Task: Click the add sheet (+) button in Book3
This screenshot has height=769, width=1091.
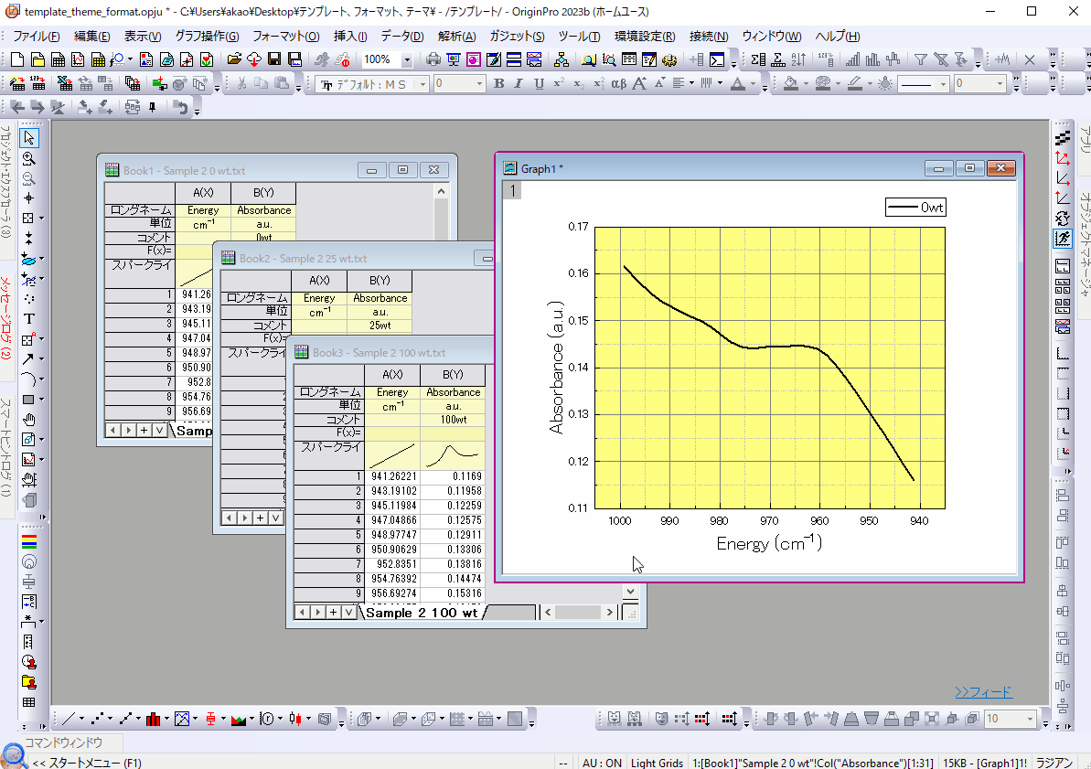Action: tap(333, 613)
